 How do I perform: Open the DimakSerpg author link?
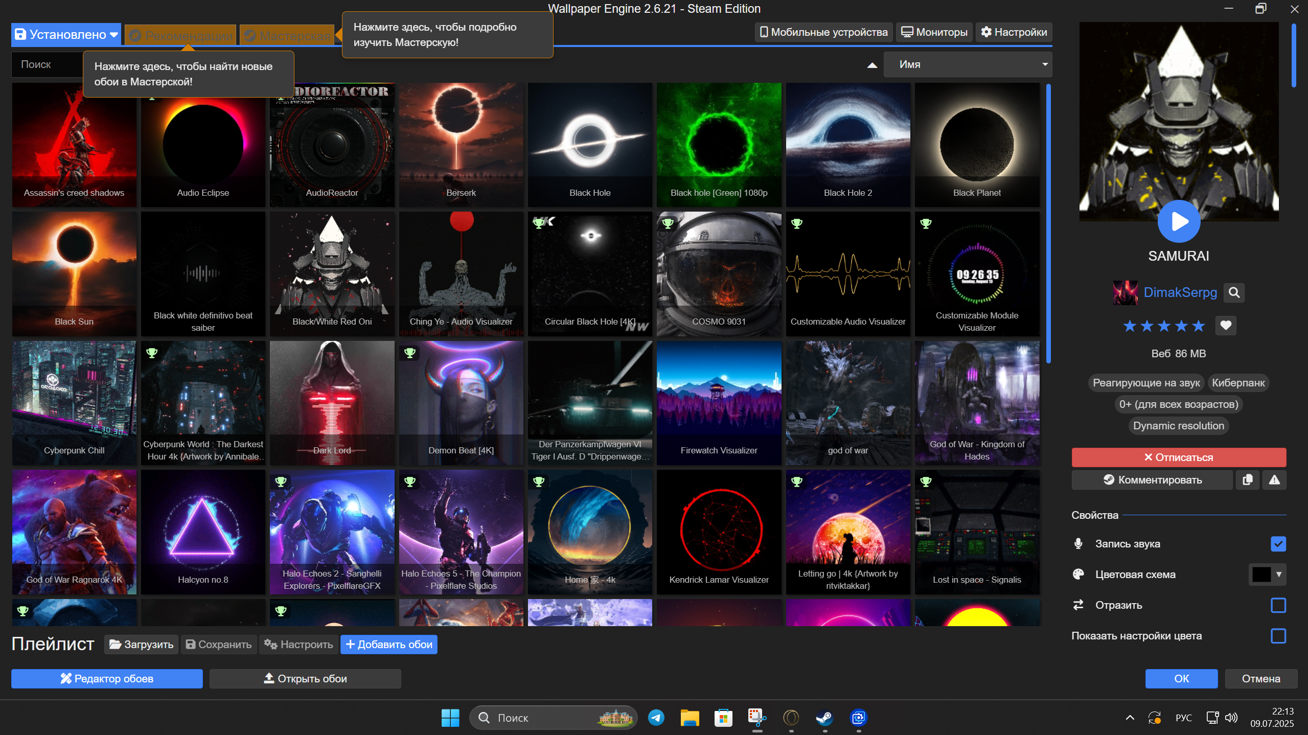pos(1180,292)
